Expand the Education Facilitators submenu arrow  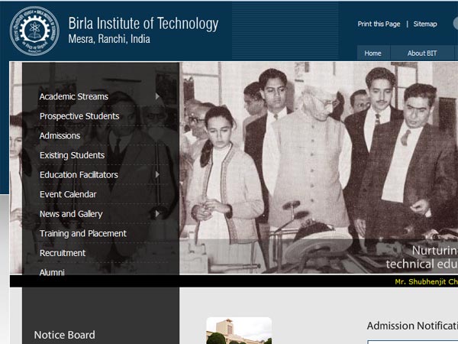pos(157,175)
